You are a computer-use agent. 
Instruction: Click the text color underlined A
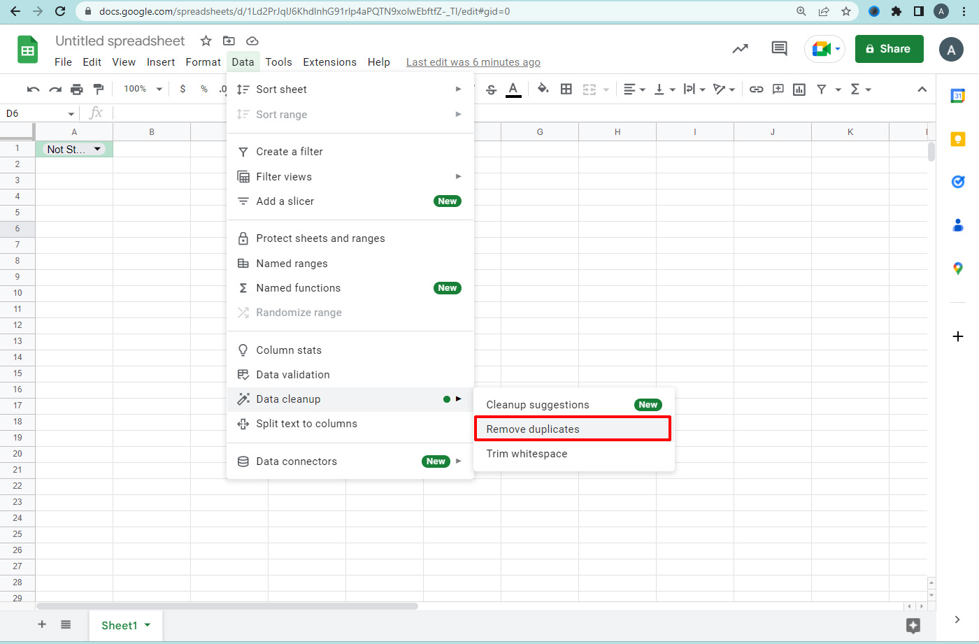pyautogui.click(x=513, y=89)
